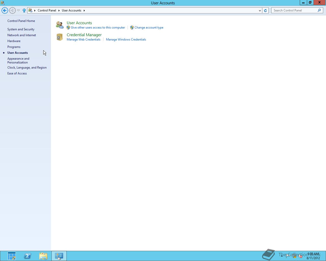The image size is (326, 261).
Task: Open Change account type
Action: coord(149,28)
